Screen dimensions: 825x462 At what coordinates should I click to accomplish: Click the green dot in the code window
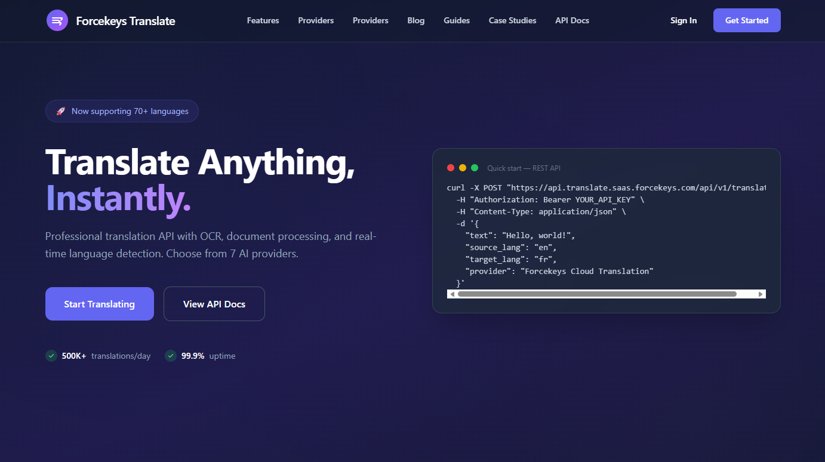475,168
